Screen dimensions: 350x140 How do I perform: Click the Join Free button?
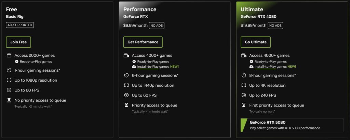(x=18, y=42)
